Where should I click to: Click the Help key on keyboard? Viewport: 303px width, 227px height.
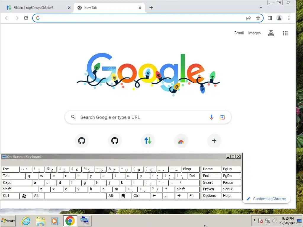231,196
